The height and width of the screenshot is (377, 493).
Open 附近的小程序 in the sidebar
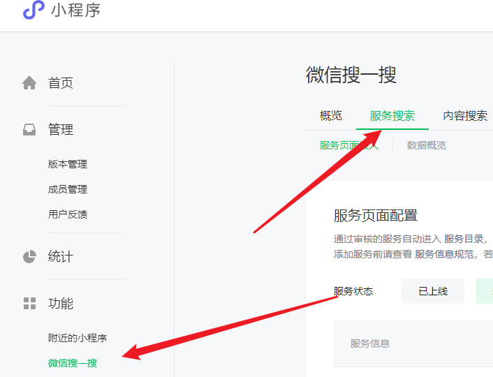coord(78,338)
